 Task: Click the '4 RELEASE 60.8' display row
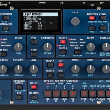click(x=33, y=29)
